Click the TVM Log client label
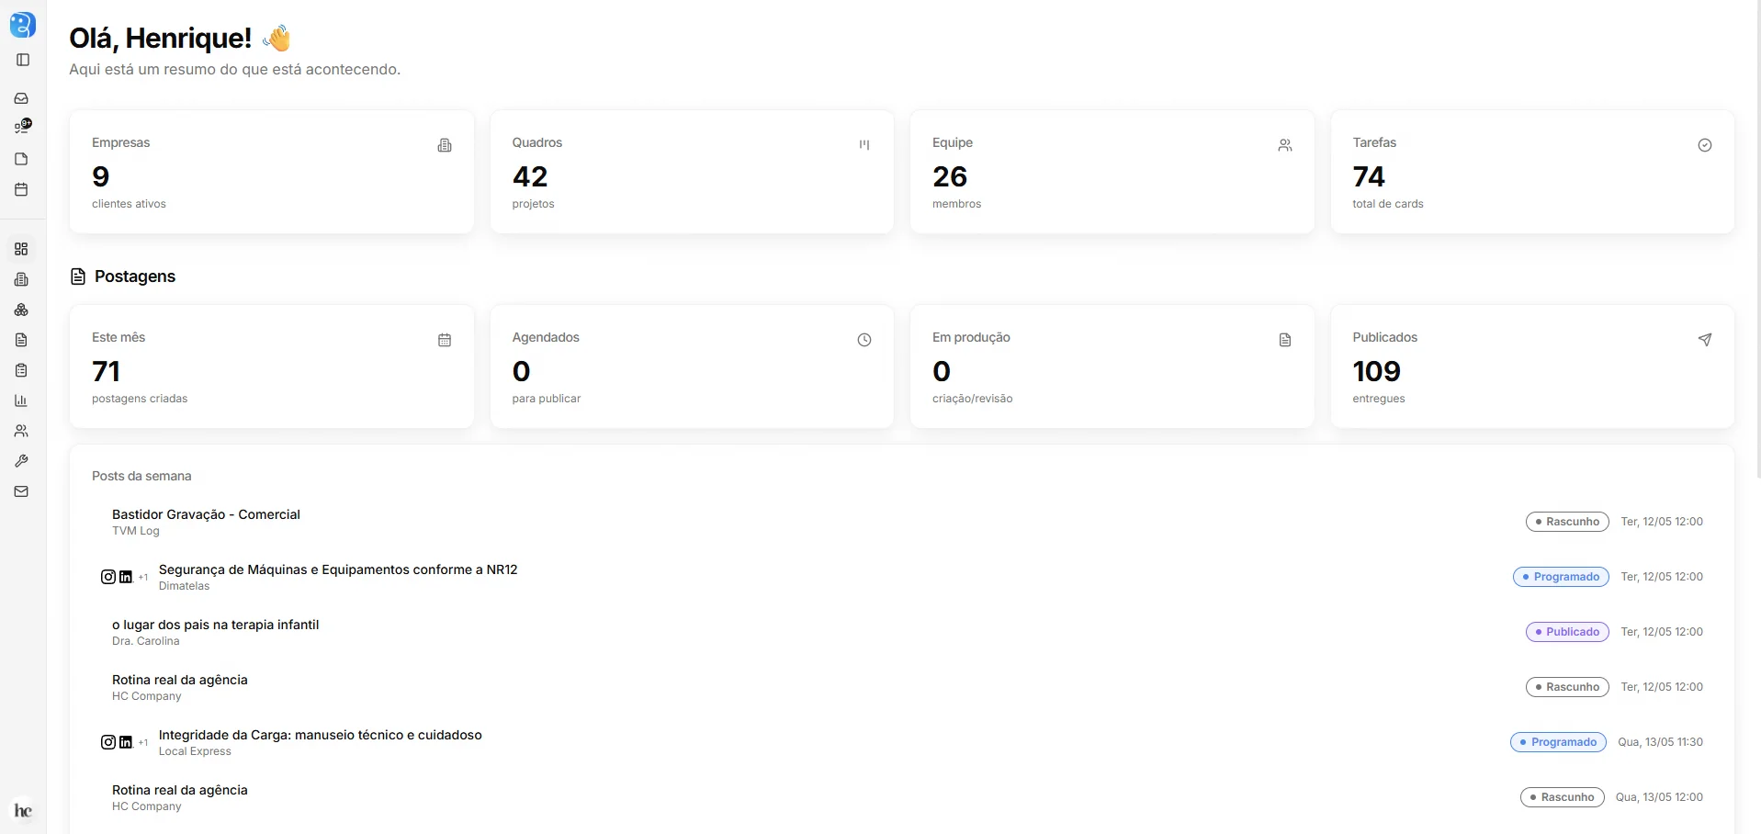The image size is (1761, 834). (x=136, y=531)
